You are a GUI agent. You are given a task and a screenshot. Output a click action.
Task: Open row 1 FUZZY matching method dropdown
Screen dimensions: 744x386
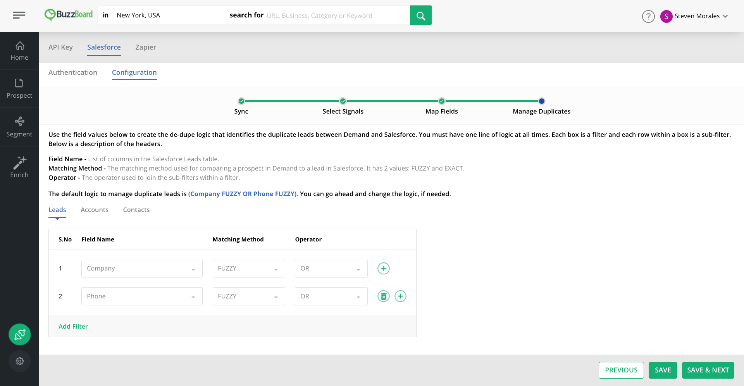pyautogui.click(x=249, y=269)
